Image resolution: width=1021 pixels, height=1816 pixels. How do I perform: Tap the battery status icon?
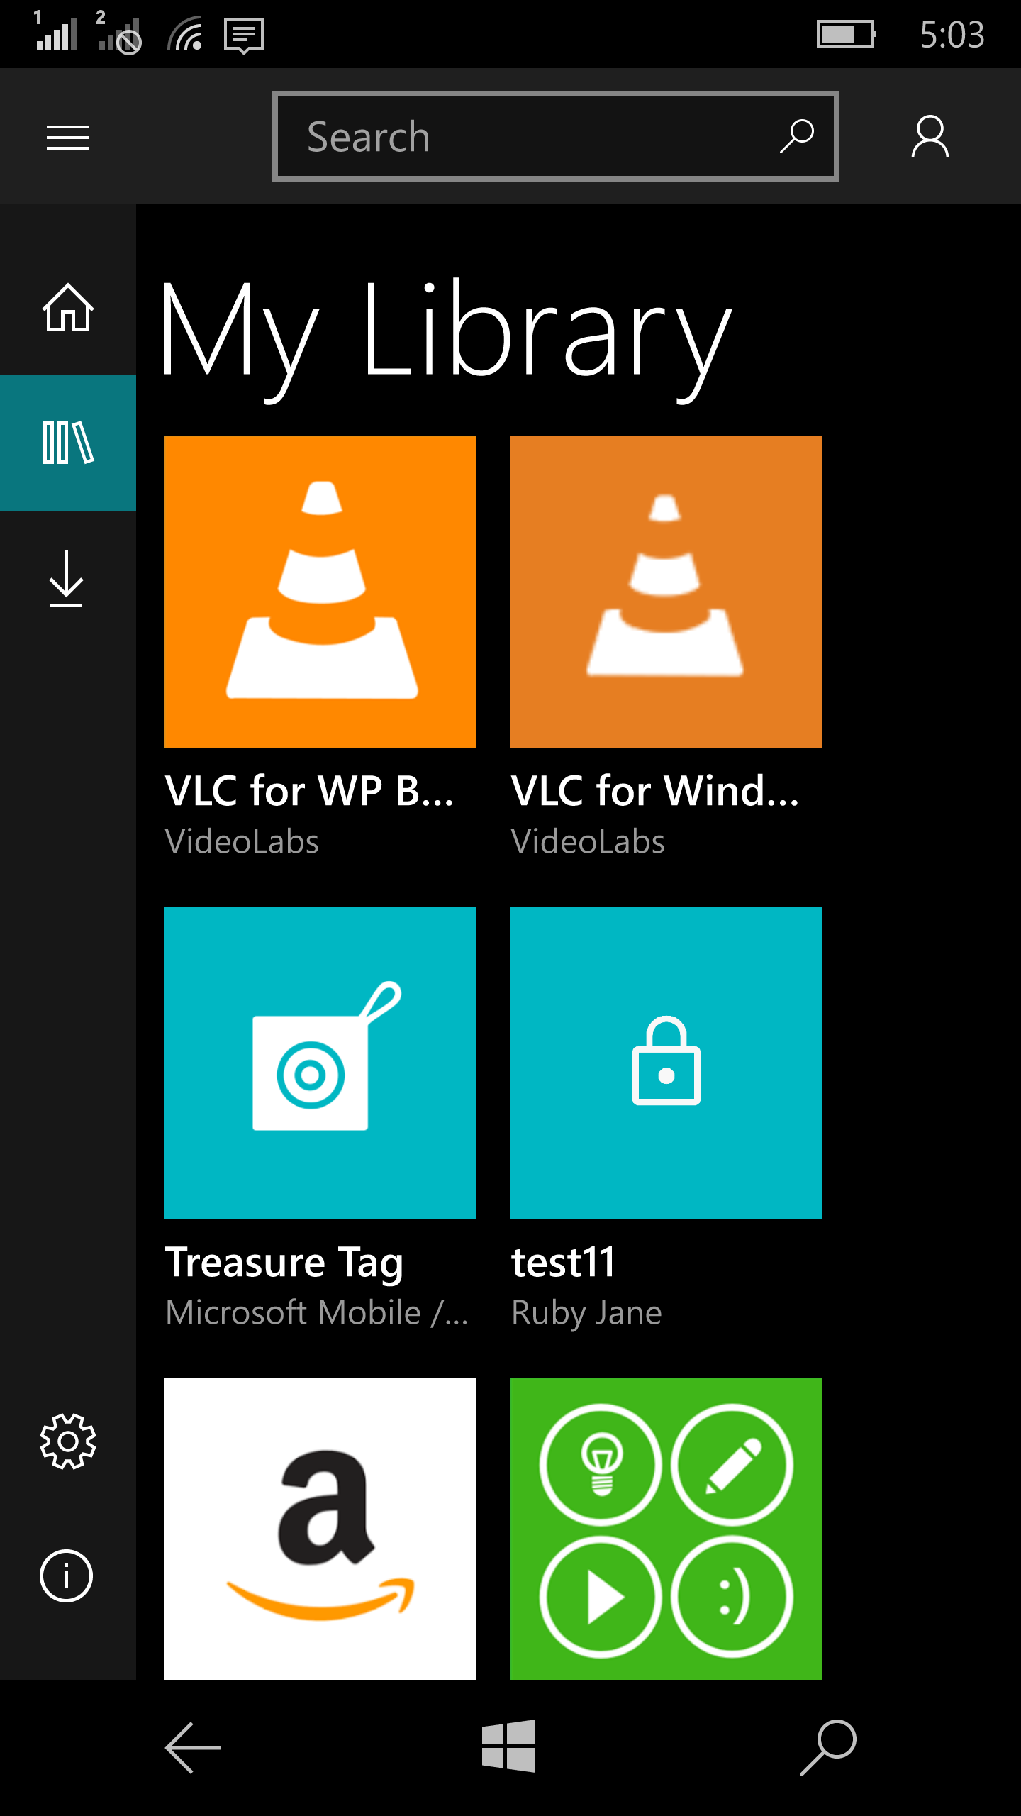pos(847,34)
